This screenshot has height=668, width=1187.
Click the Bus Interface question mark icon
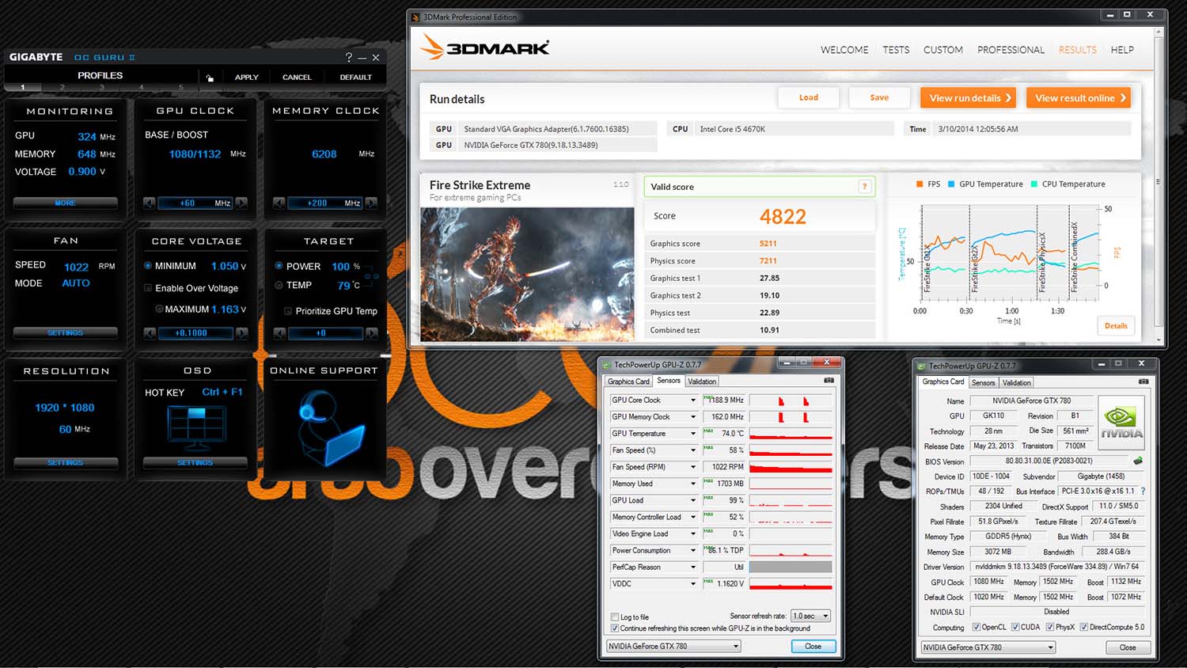pos(1143,492)
